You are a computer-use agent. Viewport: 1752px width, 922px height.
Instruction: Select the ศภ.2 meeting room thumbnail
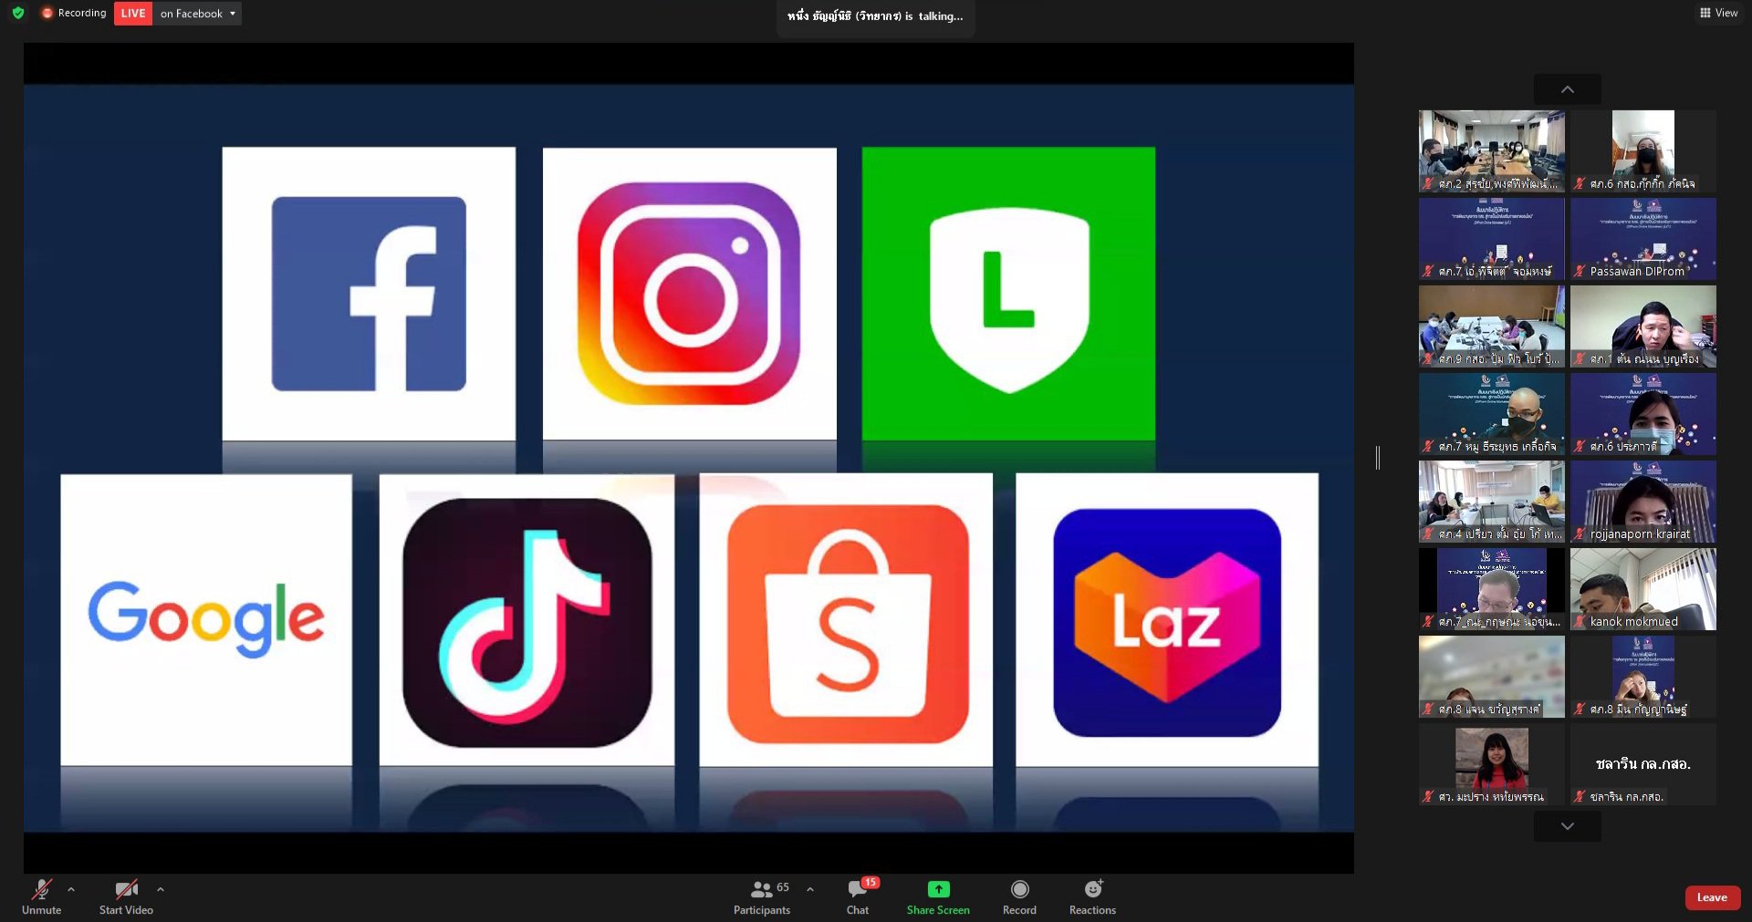[1492, 151]
